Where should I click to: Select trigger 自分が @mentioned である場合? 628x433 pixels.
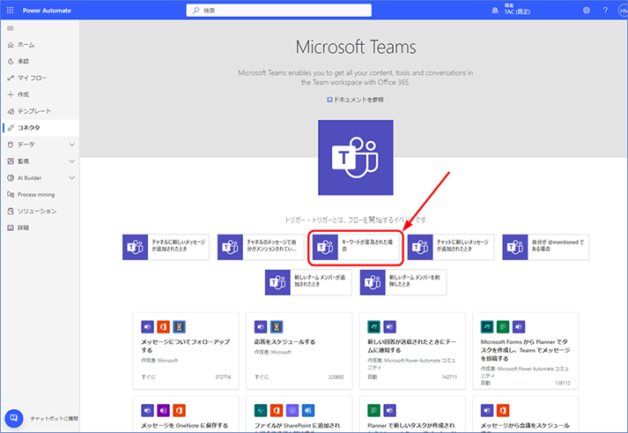546,247
